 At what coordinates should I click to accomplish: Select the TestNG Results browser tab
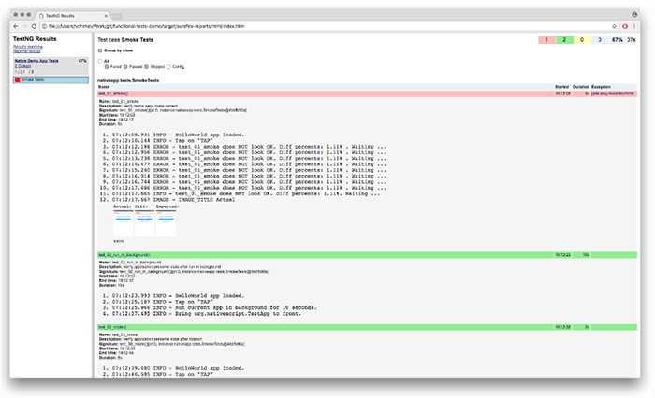(72, 16)
